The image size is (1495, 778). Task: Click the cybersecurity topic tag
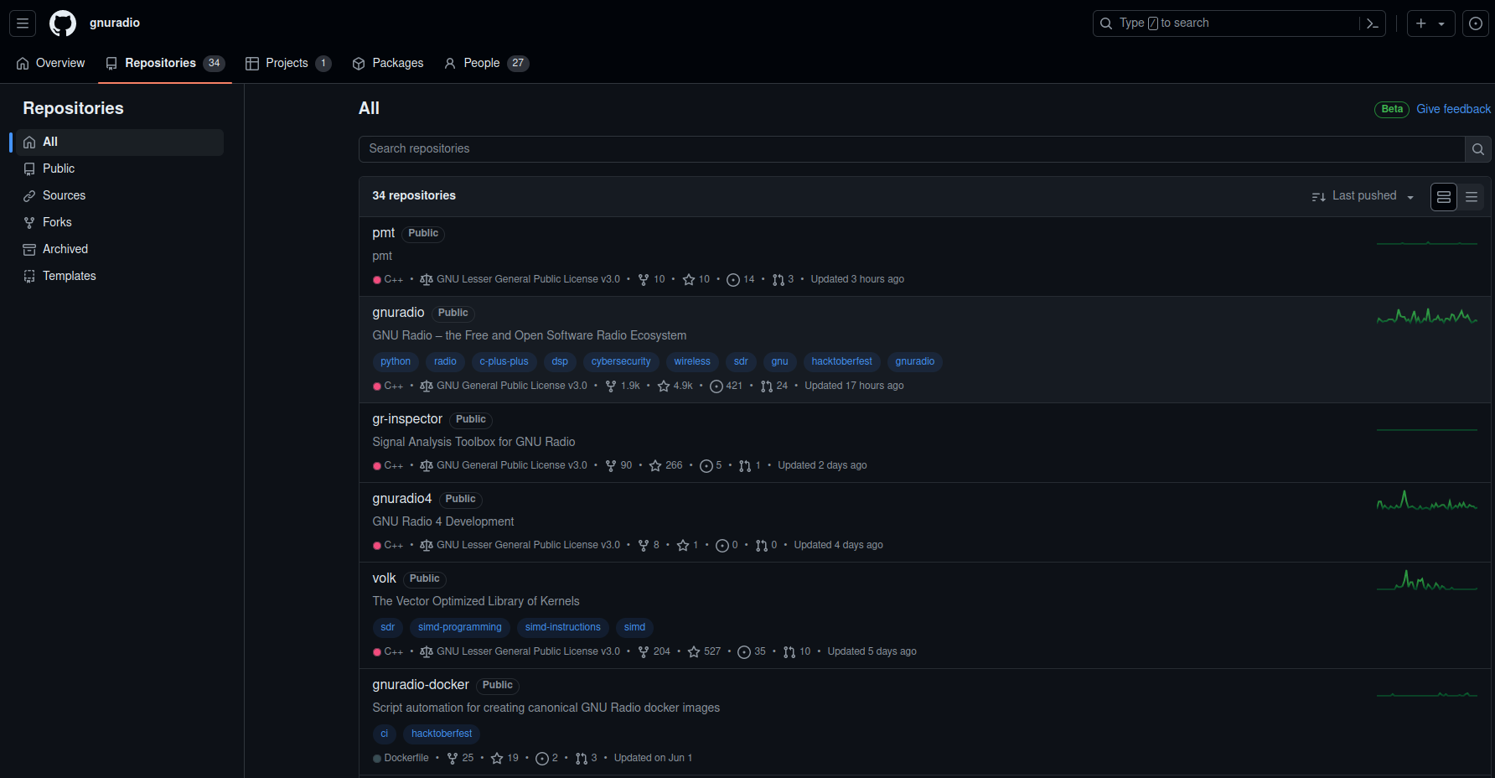pyautogui.click(x=621, y=361)
